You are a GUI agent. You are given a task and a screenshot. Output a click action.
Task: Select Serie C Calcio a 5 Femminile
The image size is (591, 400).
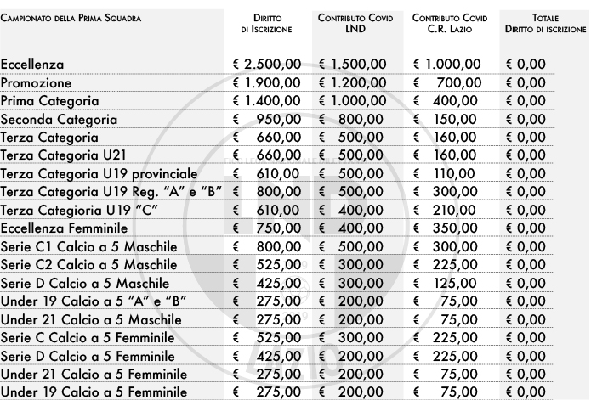(x=88, y=337)
